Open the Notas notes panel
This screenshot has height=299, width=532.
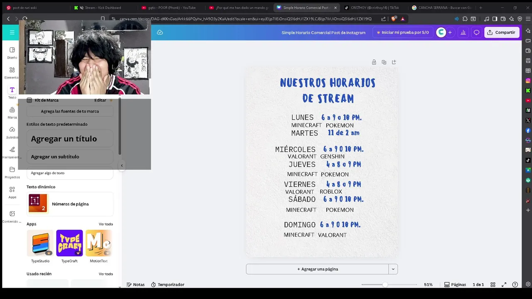pos(135,284)
